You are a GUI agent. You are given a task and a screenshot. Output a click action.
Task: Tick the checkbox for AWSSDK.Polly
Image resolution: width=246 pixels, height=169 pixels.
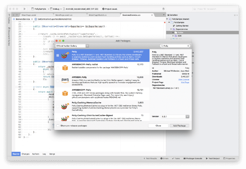(x=58, y=81)
